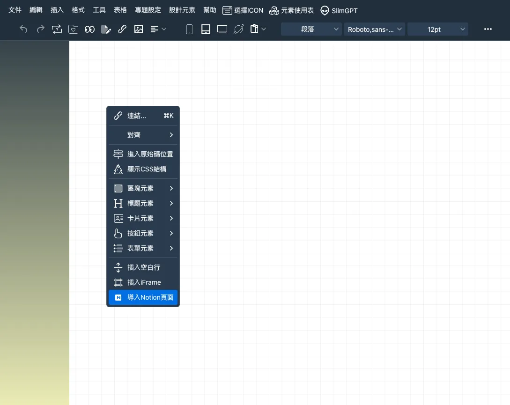Open SlimGPT from the menu bar
Viewport: 510px width, 405px height.
tap(339, 10)
